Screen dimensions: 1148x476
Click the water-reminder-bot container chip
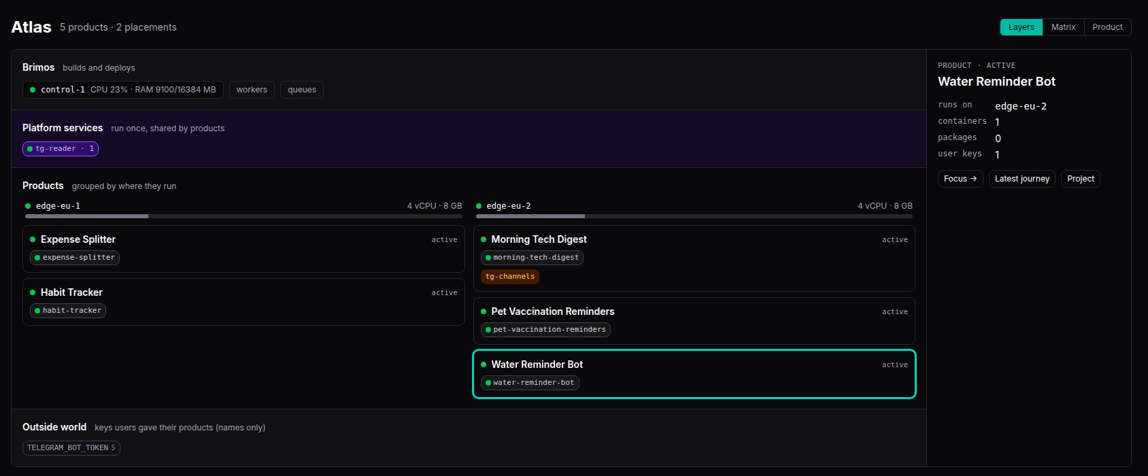[x=530, y=383]
